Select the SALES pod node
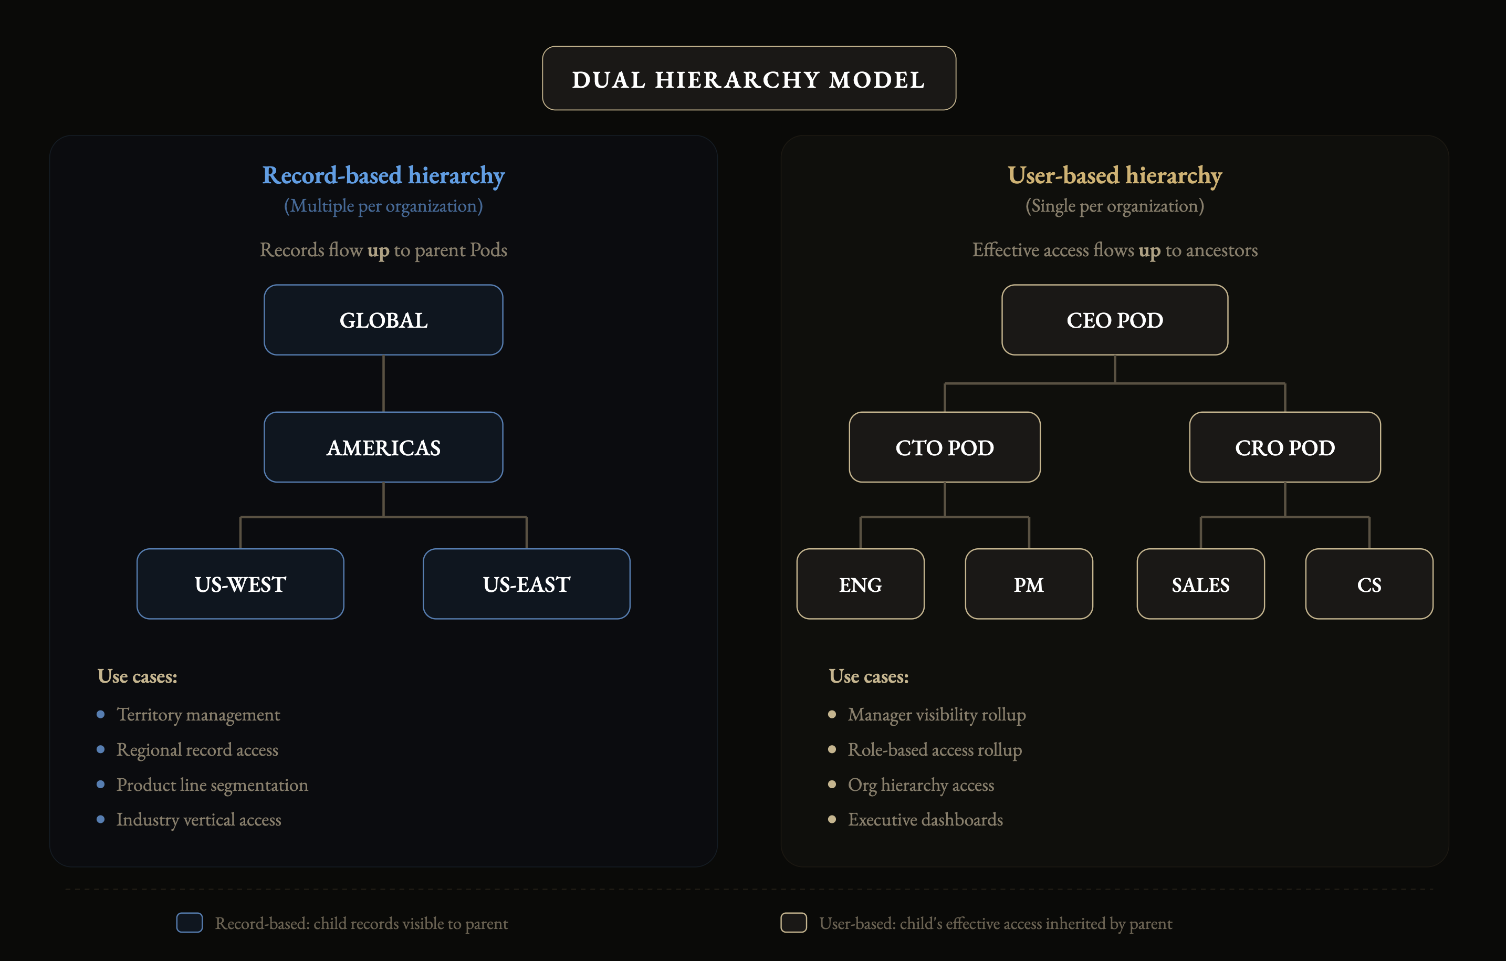 click(x=1200, y=584)
